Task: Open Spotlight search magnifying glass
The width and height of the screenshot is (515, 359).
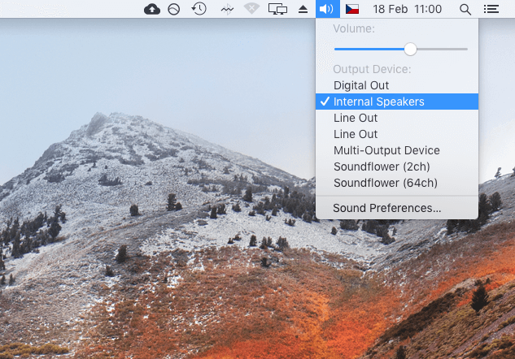Action: point(465,9)
